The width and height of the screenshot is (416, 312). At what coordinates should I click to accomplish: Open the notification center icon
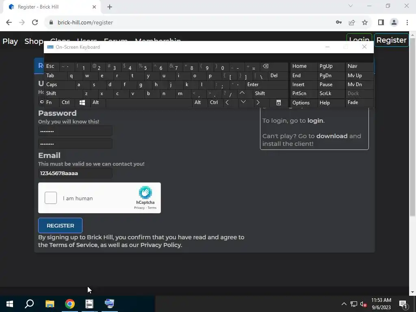tap(403, 304)
